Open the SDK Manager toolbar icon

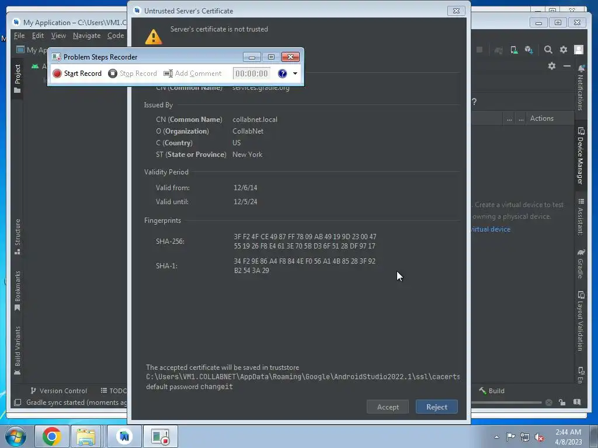coord(529,50)
